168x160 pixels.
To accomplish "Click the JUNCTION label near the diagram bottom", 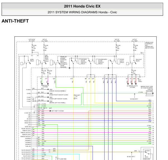I will click(x=63, y=159).
